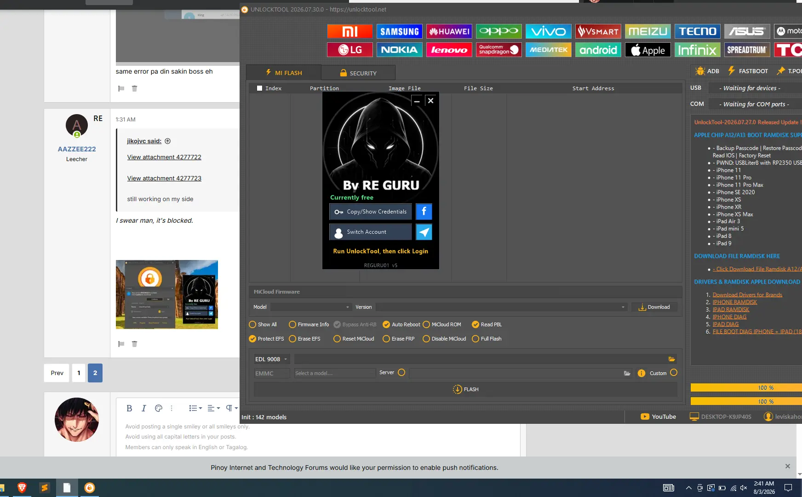Apply italic formatting in forum editor
Viewport: 802px width, 497px height.
click(x=144, y=408)
